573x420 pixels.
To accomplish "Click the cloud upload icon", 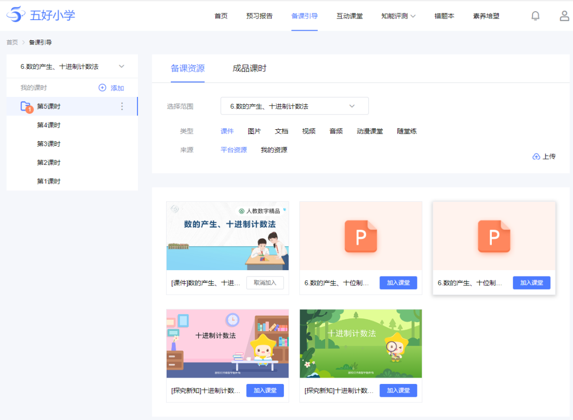I will click(536, 157).
